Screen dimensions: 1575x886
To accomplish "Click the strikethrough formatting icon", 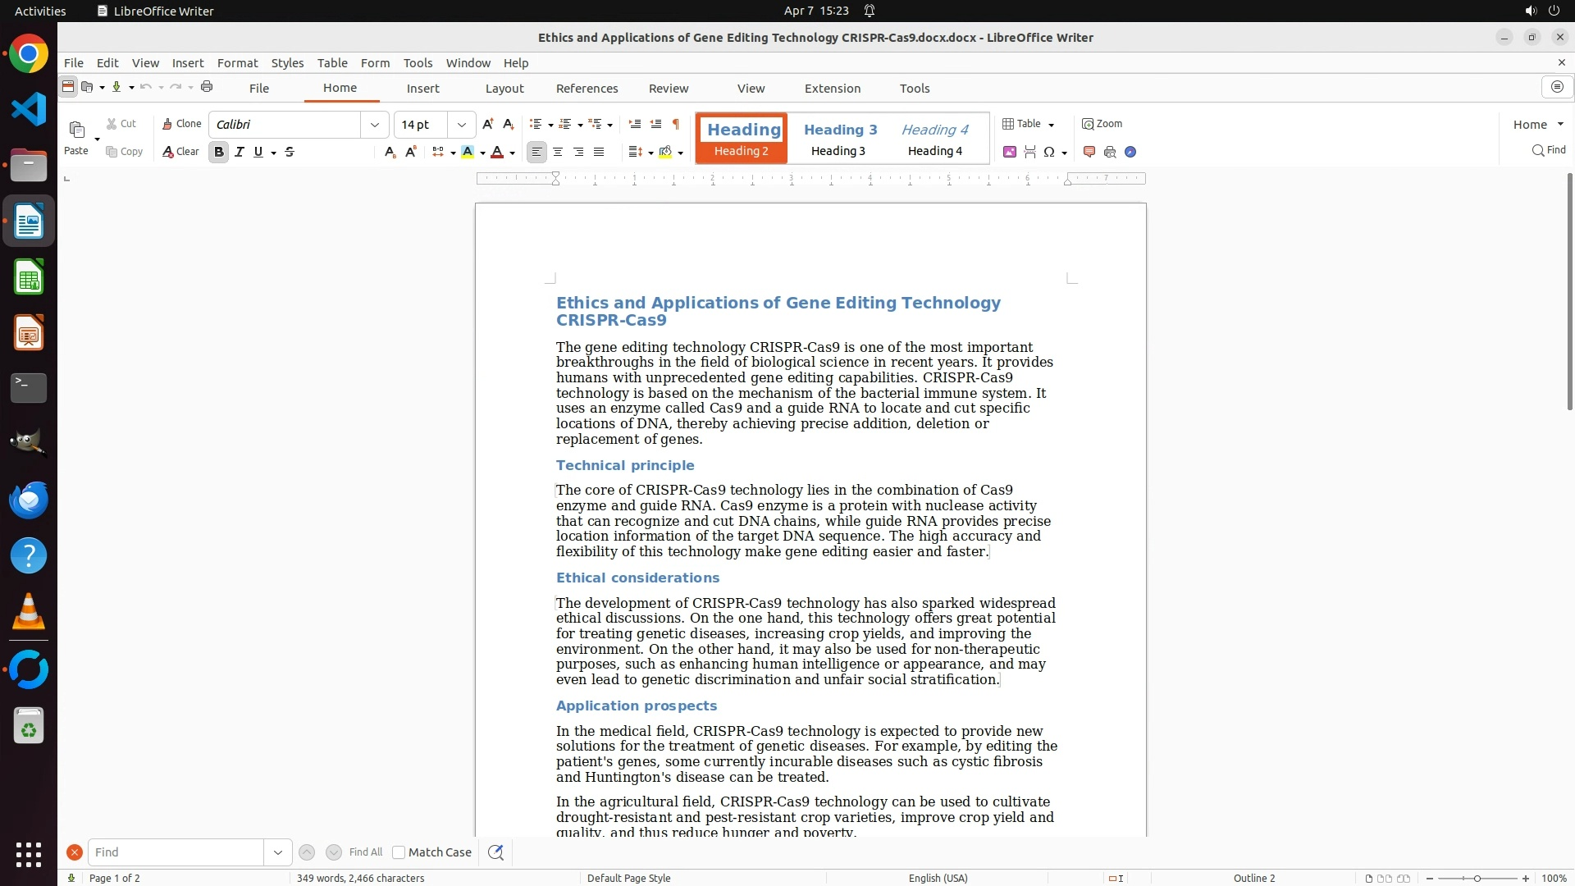I will click(290, 152).
